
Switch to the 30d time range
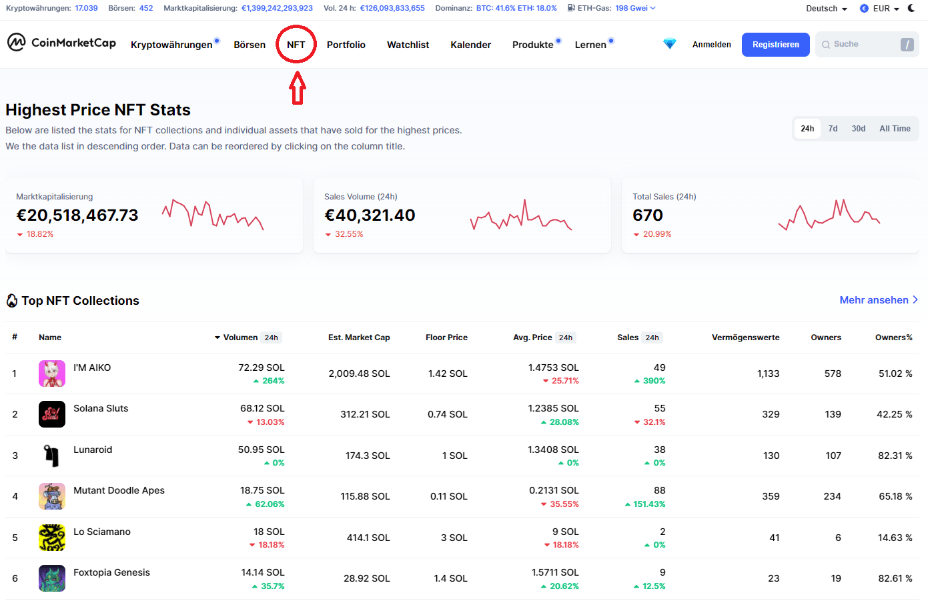coord(858,129)
